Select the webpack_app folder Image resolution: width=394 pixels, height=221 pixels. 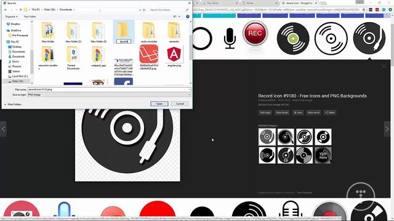98,56
